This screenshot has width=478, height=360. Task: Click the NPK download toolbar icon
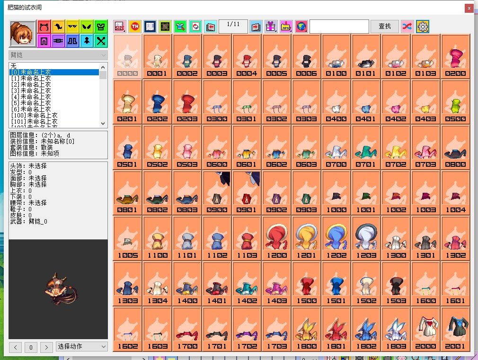coord(286,27)
